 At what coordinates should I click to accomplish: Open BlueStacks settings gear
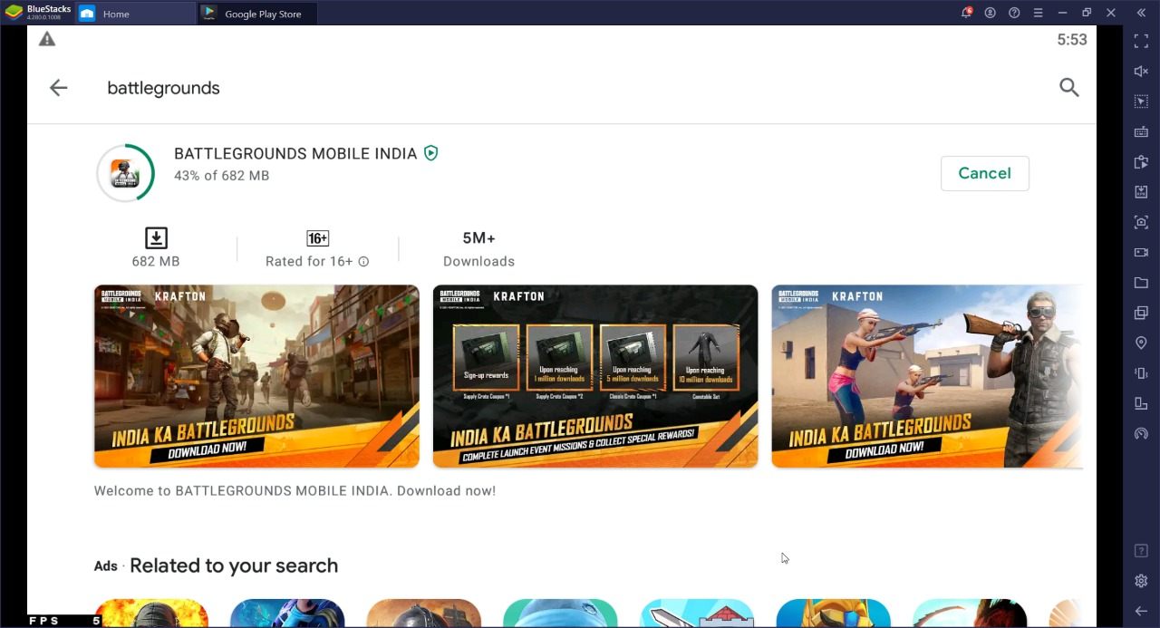coord(1141,581)
